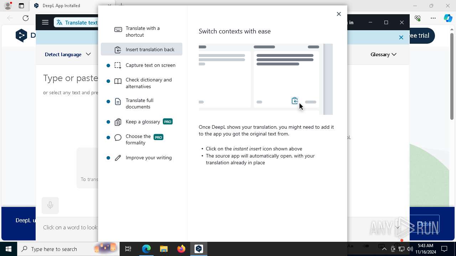Image resolution: width=456 pixels, height=256 pixels.
Task: Click the free trial button on the web page
Action: 422,36
